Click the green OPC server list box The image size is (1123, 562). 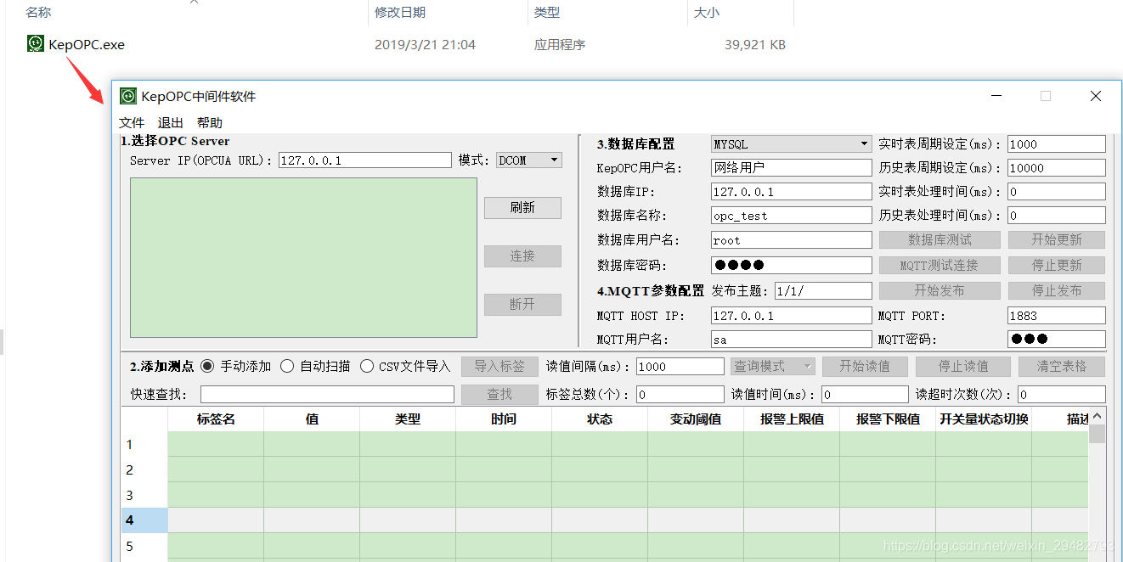pos(303,257)
